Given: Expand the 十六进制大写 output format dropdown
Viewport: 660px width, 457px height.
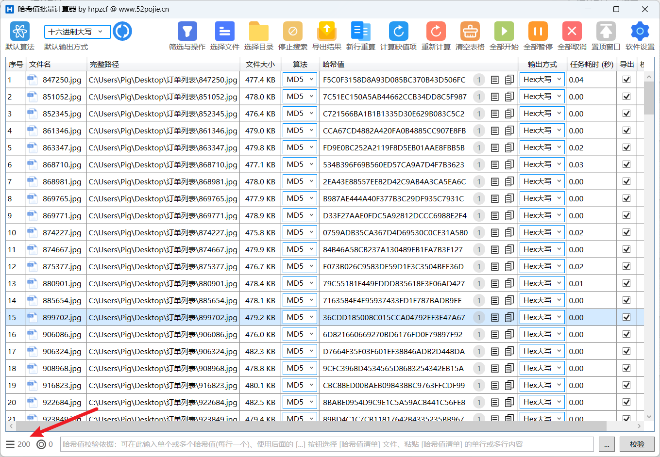Looking at the screenshot, I should (78, 32).
